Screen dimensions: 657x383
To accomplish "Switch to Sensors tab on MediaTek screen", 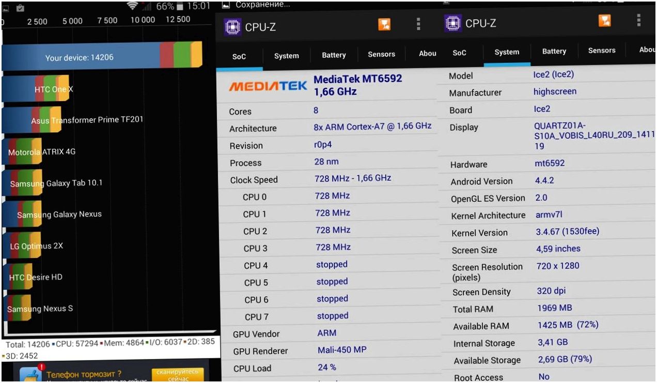I will click(x=381, y=54).
